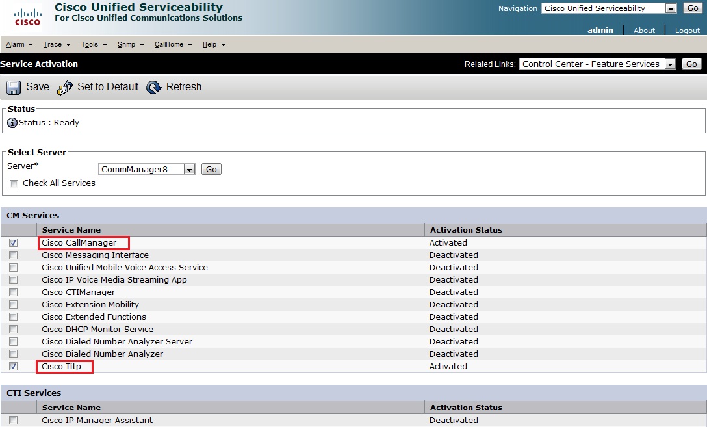Click the Refresh circular arrow icon
Image resolution: width=707 pixels, height=427 pixels.
(154, 87)
